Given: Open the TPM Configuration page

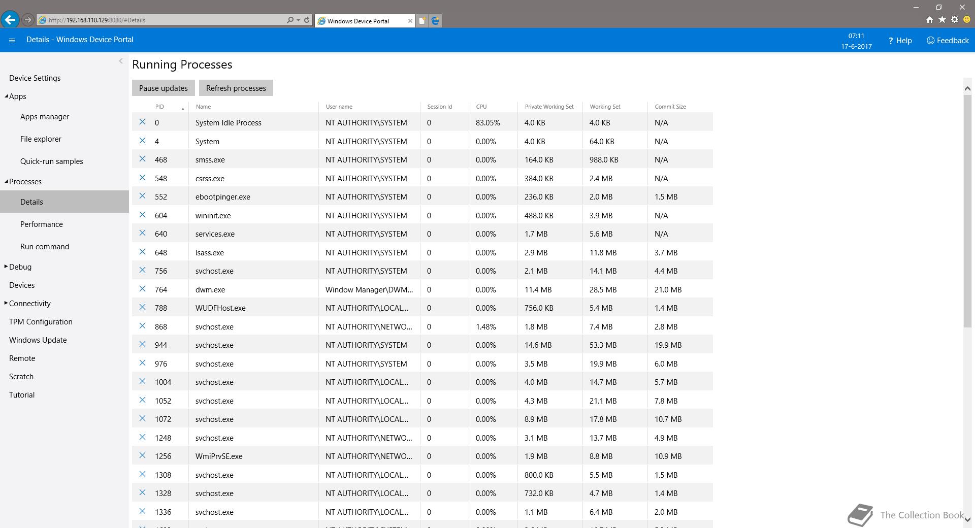Looking at the screenshot, I should (41, 321).
